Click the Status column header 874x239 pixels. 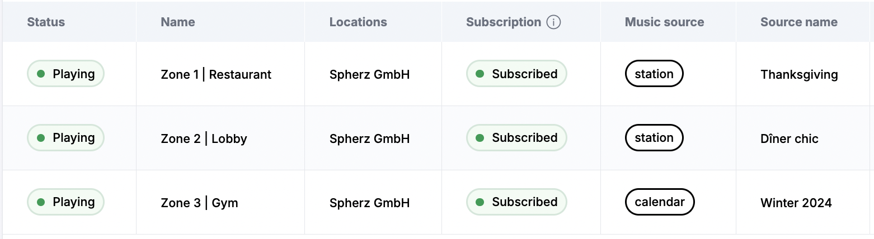point(46,22)
